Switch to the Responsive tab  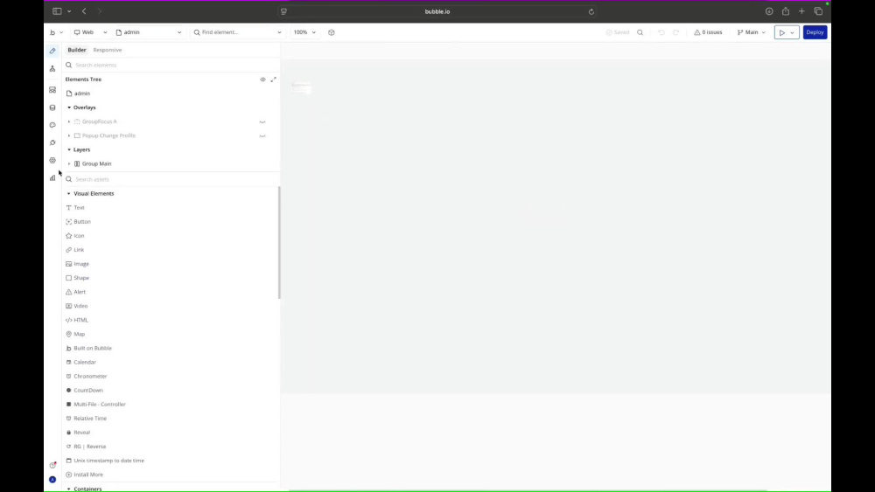[107, 50]
